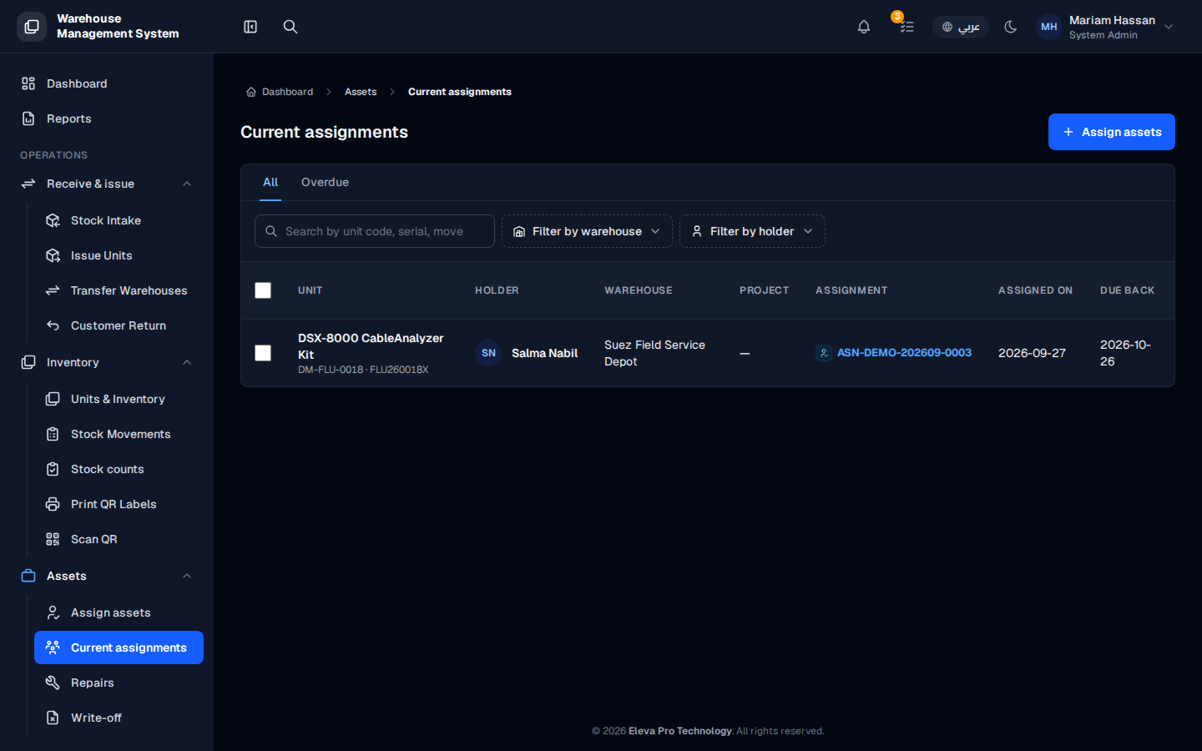Image resolution: width=1202 pixels, height=751 pixels.
Task: Click the assigned date 2026-09-27
Action: tap(1032, 353)
